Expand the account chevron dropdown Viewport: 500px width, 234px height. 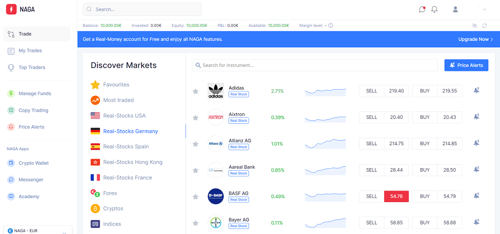(484, 9)
